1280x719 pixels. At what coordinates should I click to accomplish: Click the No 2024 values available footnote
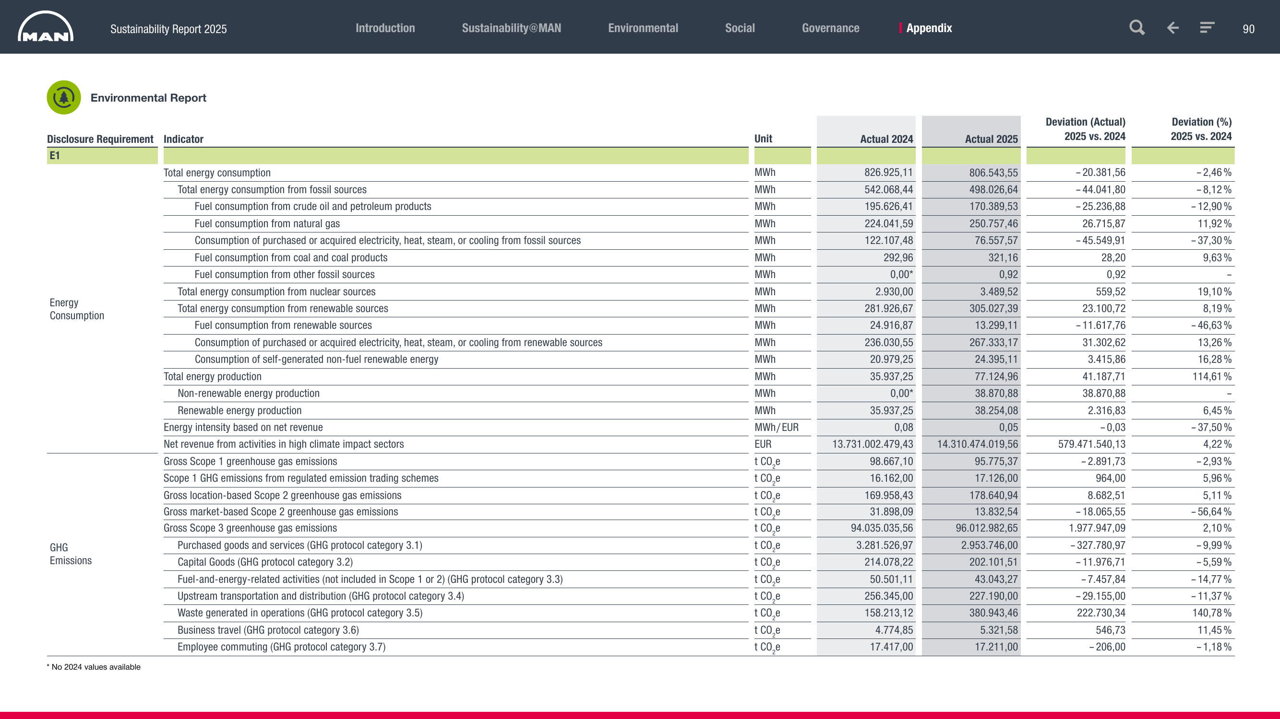pyautogui.click(x=94, y=667)
